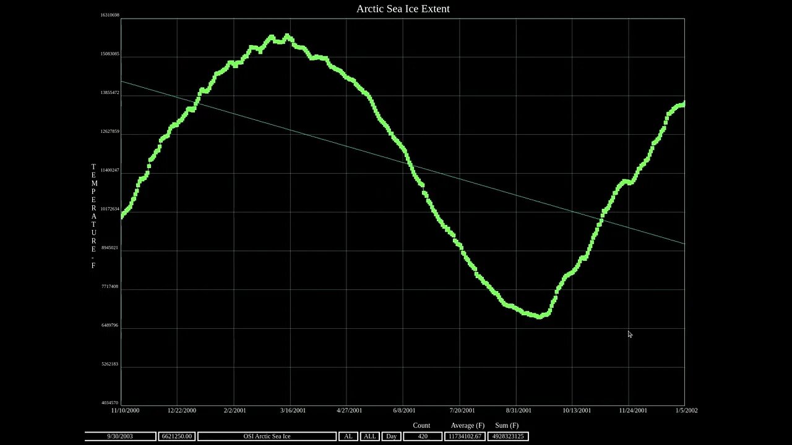Click the curve's March maximum peak
This screenshot has height=445, width=792.
click(x=287, y=36)
